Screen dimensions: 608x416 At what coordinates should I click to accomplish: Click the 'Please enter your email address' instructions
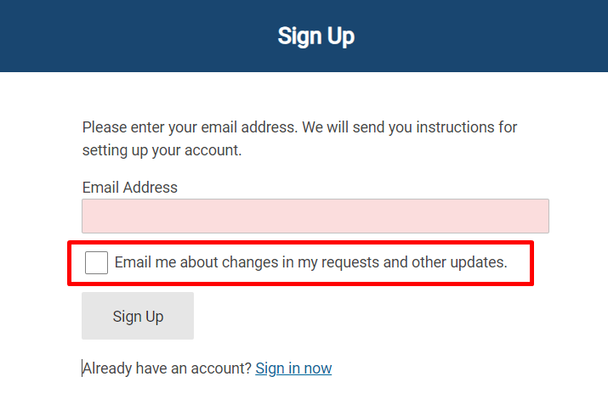pyautogui.click(x=299, y=127)
